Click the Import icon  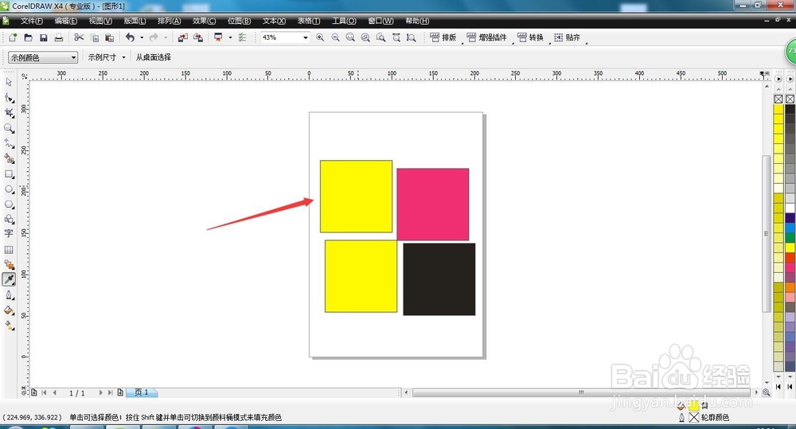[x=183, y=37]
